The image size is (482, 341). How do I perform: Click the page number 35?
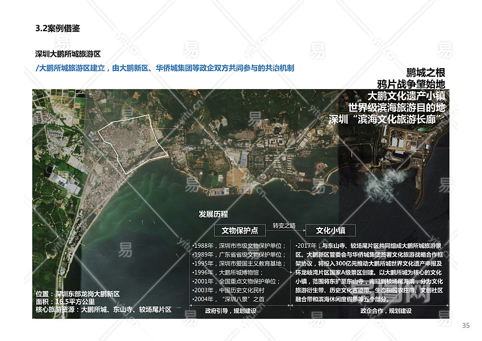(x=466, y=325)
